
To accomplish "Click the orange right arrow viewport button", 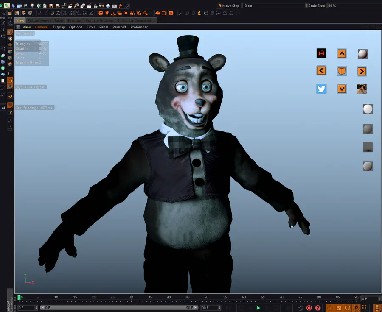I will click(362, 71).
